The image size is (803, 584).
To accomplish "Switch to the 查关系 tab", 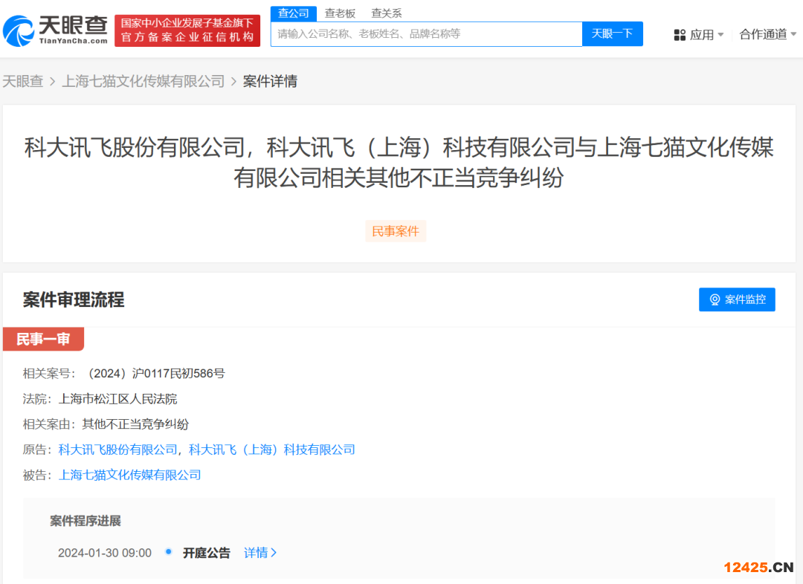I will (386, 13).
